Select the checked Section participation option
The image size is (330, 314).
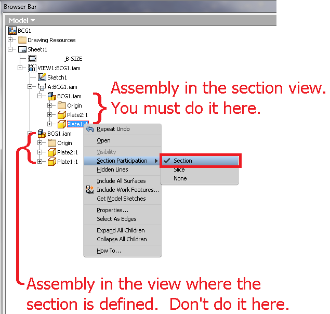click(x=200, y=161)
